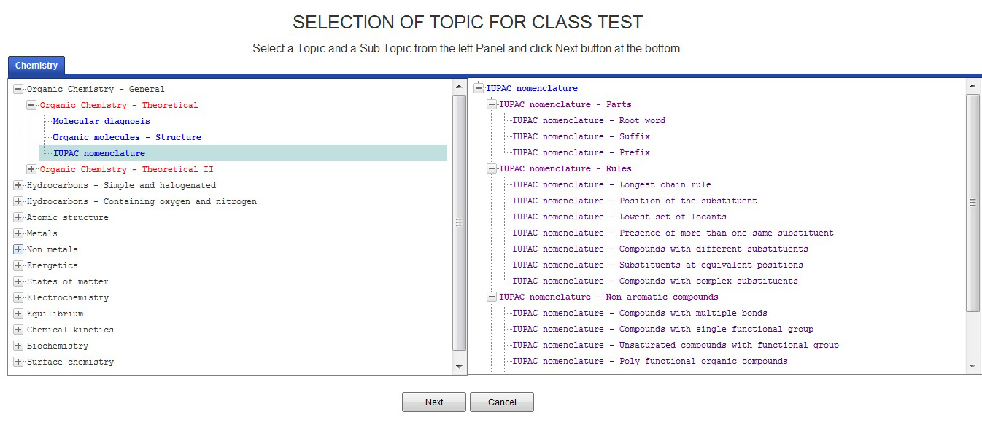Image resolution: width=982 pixels, height=428 pixels.
Task: Collapse the Non aromatic compounds group
Action: point(491,297)
